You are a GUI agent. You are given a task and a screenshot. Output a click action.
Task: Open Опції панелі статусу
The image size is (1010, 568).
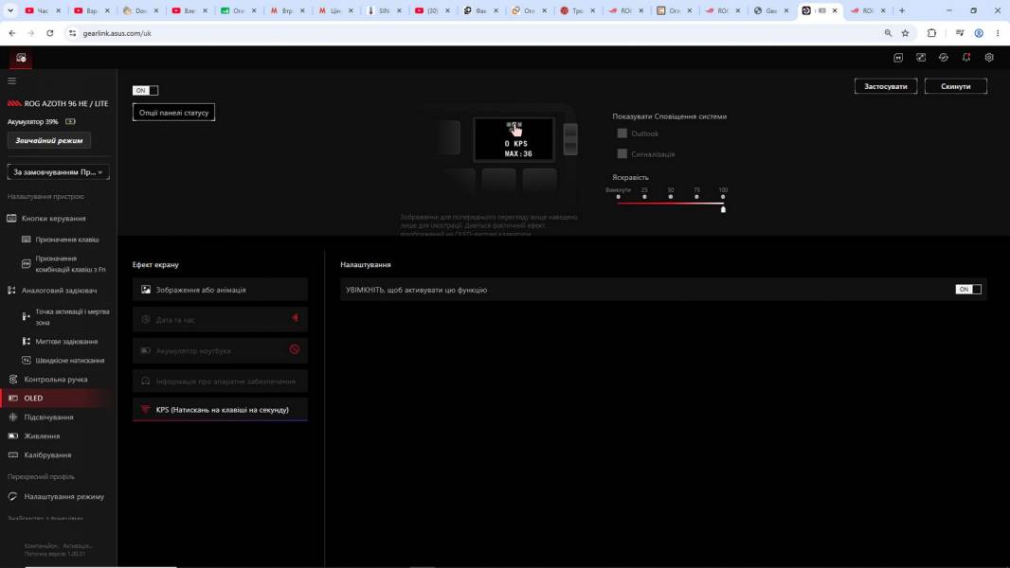[x=174, y=113]
